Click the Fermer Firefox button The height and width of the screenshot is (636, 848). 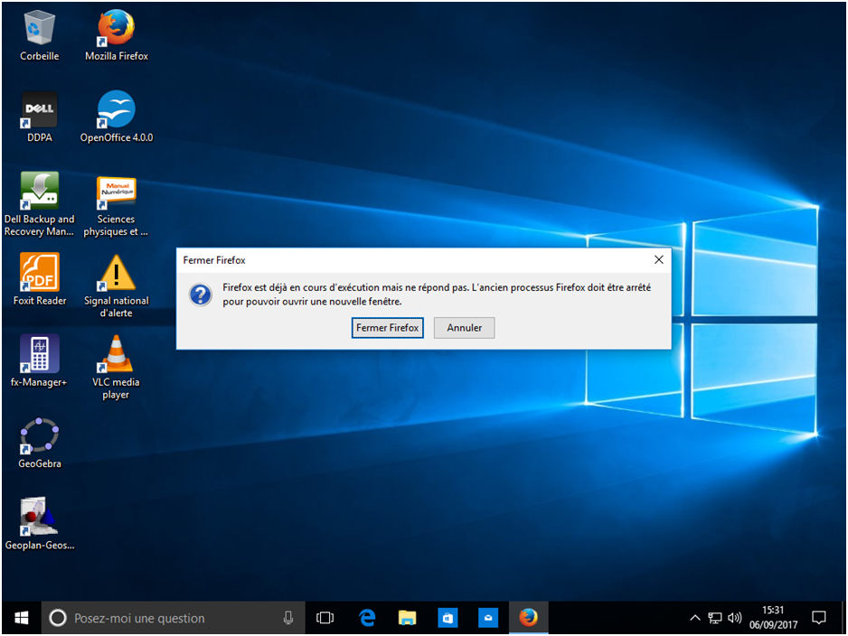point(387,328)
